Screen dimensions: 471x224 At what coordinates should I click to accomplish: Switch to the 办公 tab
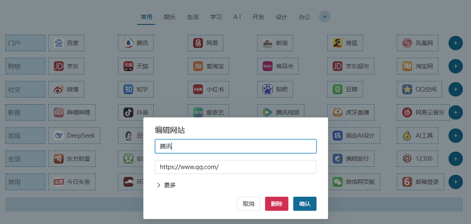tap(304, 17)
